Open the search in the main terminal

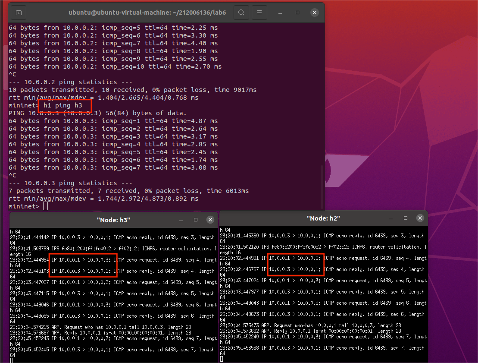coord(241,13)
